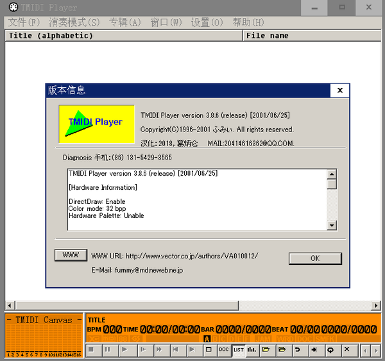This screenshot has width=385, height=361.
Task: Click the diagnosis box scrollbar thumb
Action: 332,184
